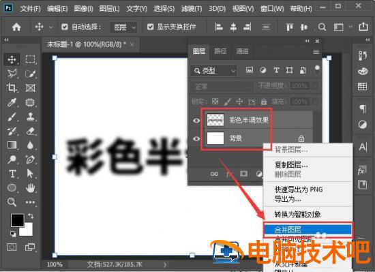Select the Ellipse shape tool
Image resolution: width=375 pixels, height=272 pixels.
coord(12,188)
